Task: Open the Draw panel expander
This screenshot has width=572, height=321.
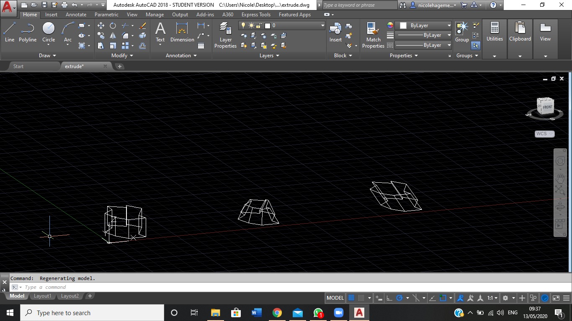Action: click(47, 55)
